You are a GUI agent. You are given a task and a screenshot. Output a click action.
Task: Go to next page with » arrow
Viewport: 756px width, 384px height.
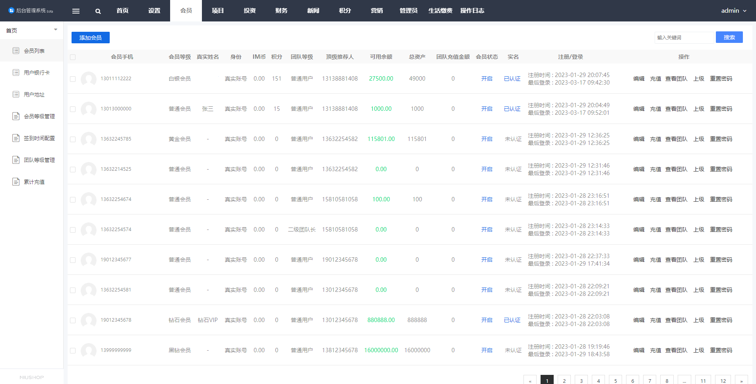[741, 380]
